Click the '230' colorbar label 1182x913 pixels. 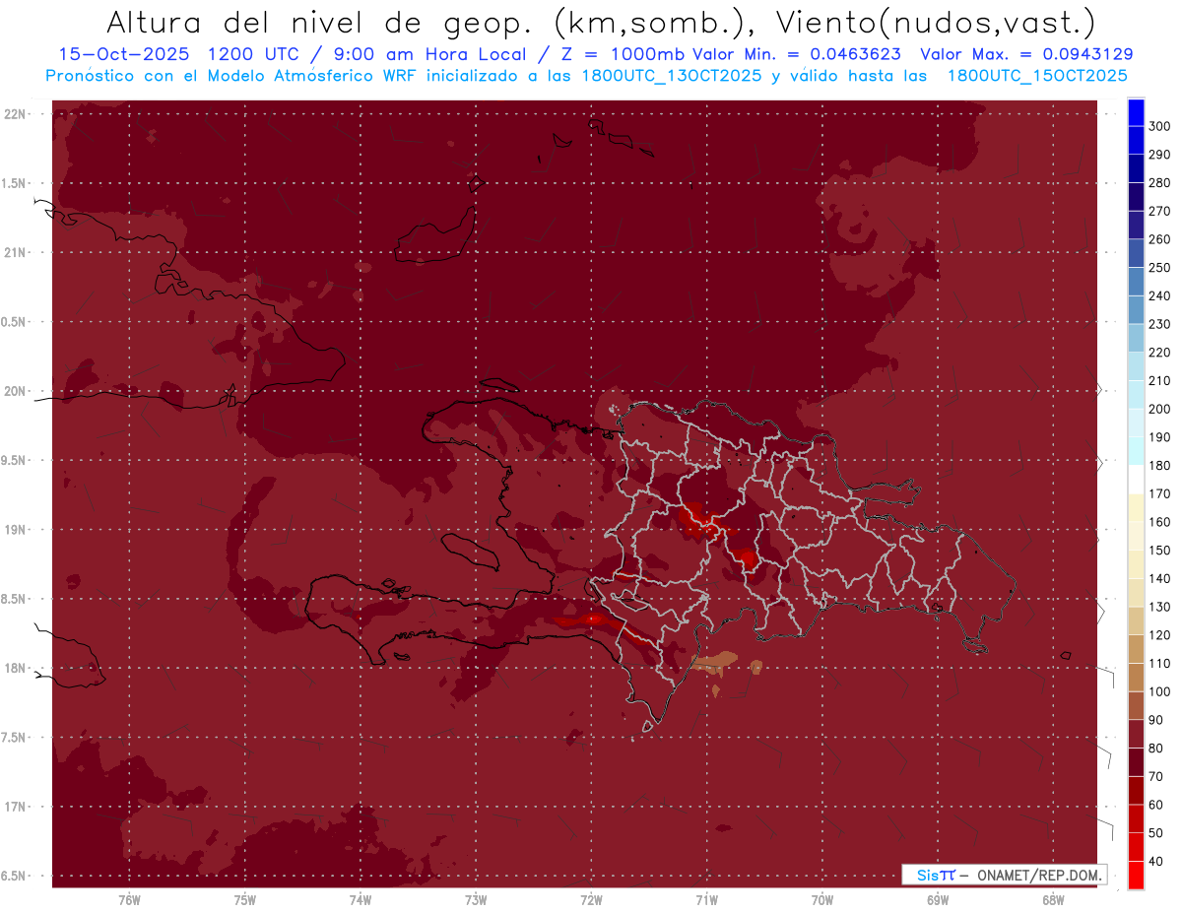(x=1159, y=325)
